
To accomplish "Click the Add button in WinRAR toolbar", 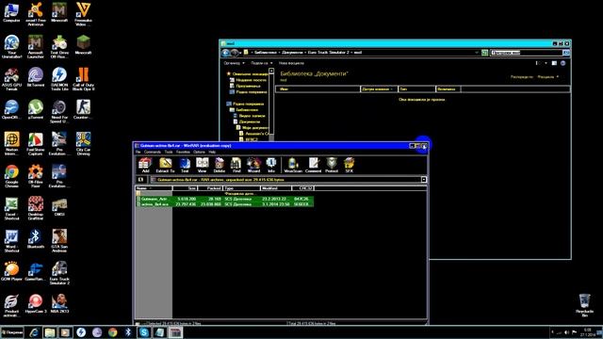I will [x=145, y=165].
